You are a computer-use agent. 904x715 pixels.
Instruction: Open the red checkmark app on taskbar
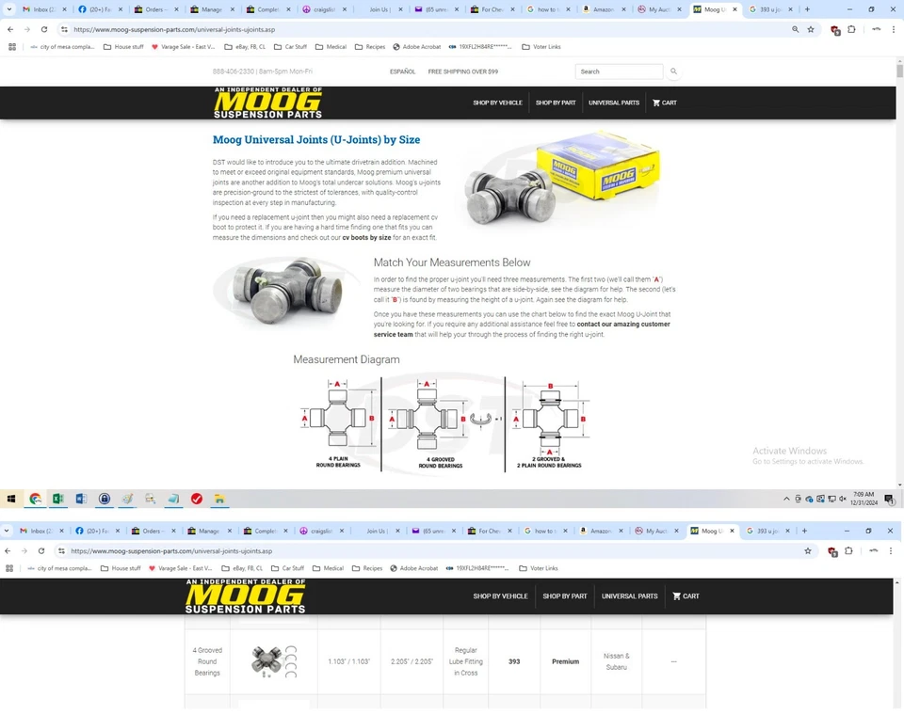pos(197,499)
